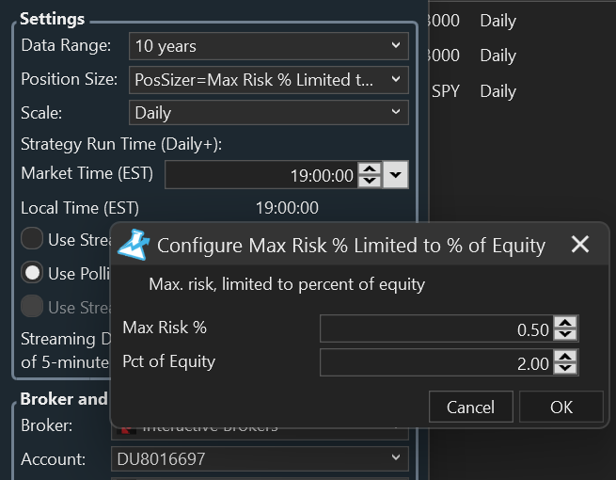This screenshot has width=616, height=480.
Task: Increment Pct of Equity using the up arrow
Action: tap(564, 357)
